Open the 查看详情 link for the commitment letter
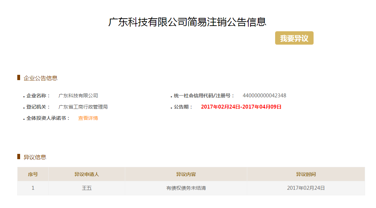The image size is (376, 208). (x=88, y=118)
